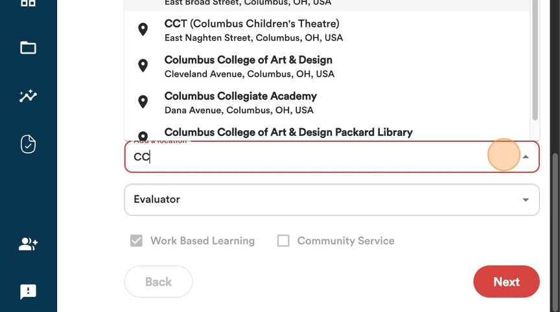Open the feedback chat bubble icon
Image resolution: width=560 pixels, height=312 pixels.
click(29, 292)
